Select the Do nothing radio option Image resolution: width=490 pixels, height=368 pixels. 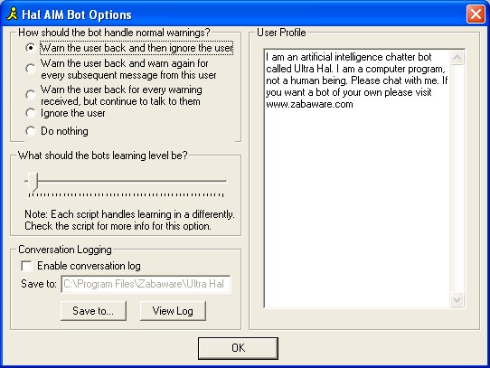tap(31, 131)
